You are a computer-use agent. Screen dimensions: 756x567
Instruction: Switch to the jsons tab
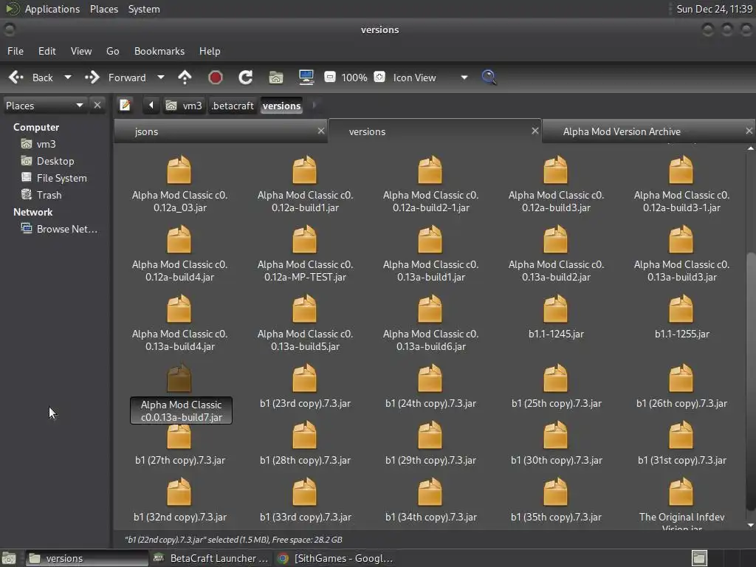pyautogui.click(x=147, y=131)
